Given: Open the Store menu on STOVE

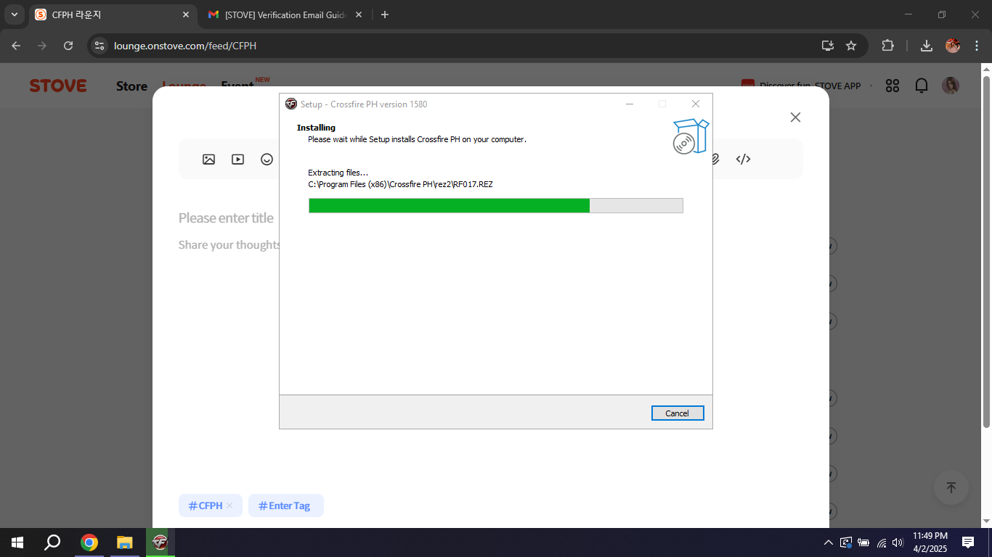Looking at the screenshot, I should tap(131, 86).
